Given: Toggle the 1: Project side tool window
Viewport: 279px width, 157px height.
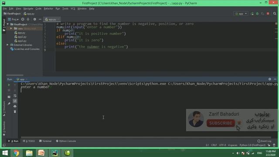Looking at the screenshot, I should pyautogui.click(x=4, y=25).
